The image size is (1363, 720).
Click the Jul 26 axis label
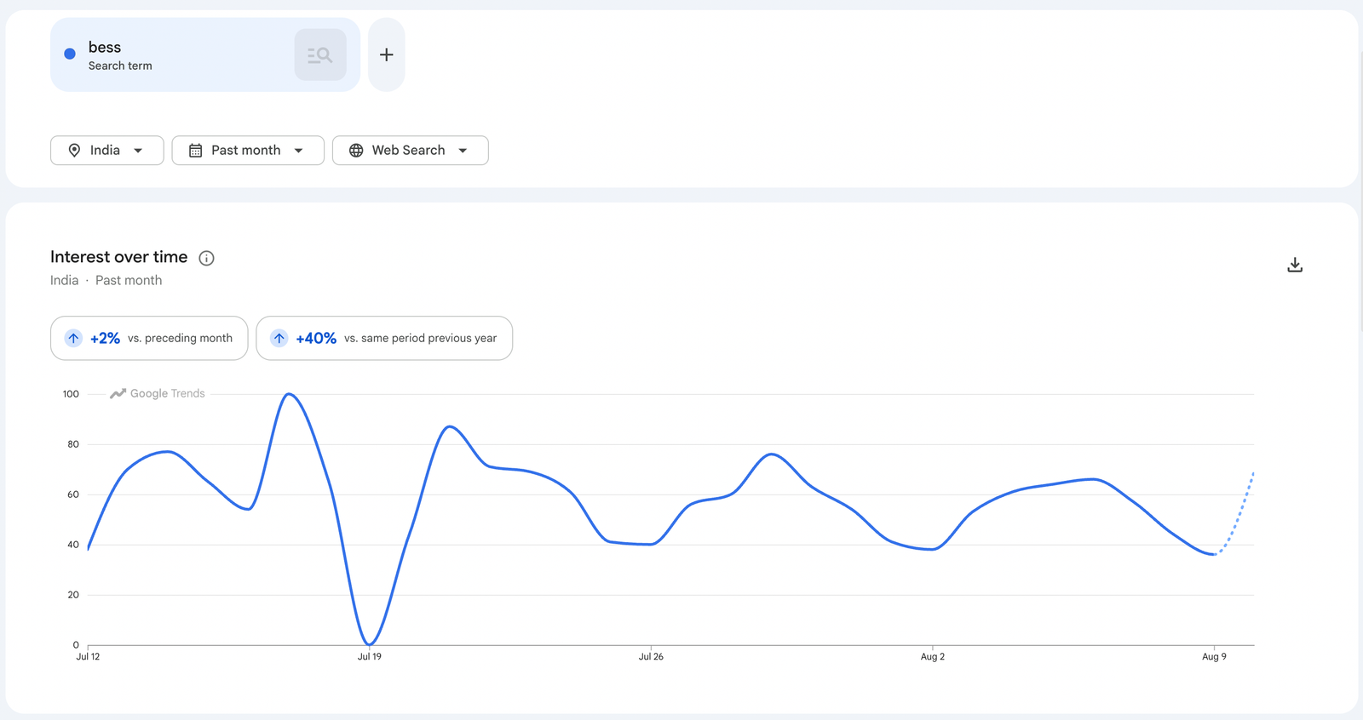651,656
